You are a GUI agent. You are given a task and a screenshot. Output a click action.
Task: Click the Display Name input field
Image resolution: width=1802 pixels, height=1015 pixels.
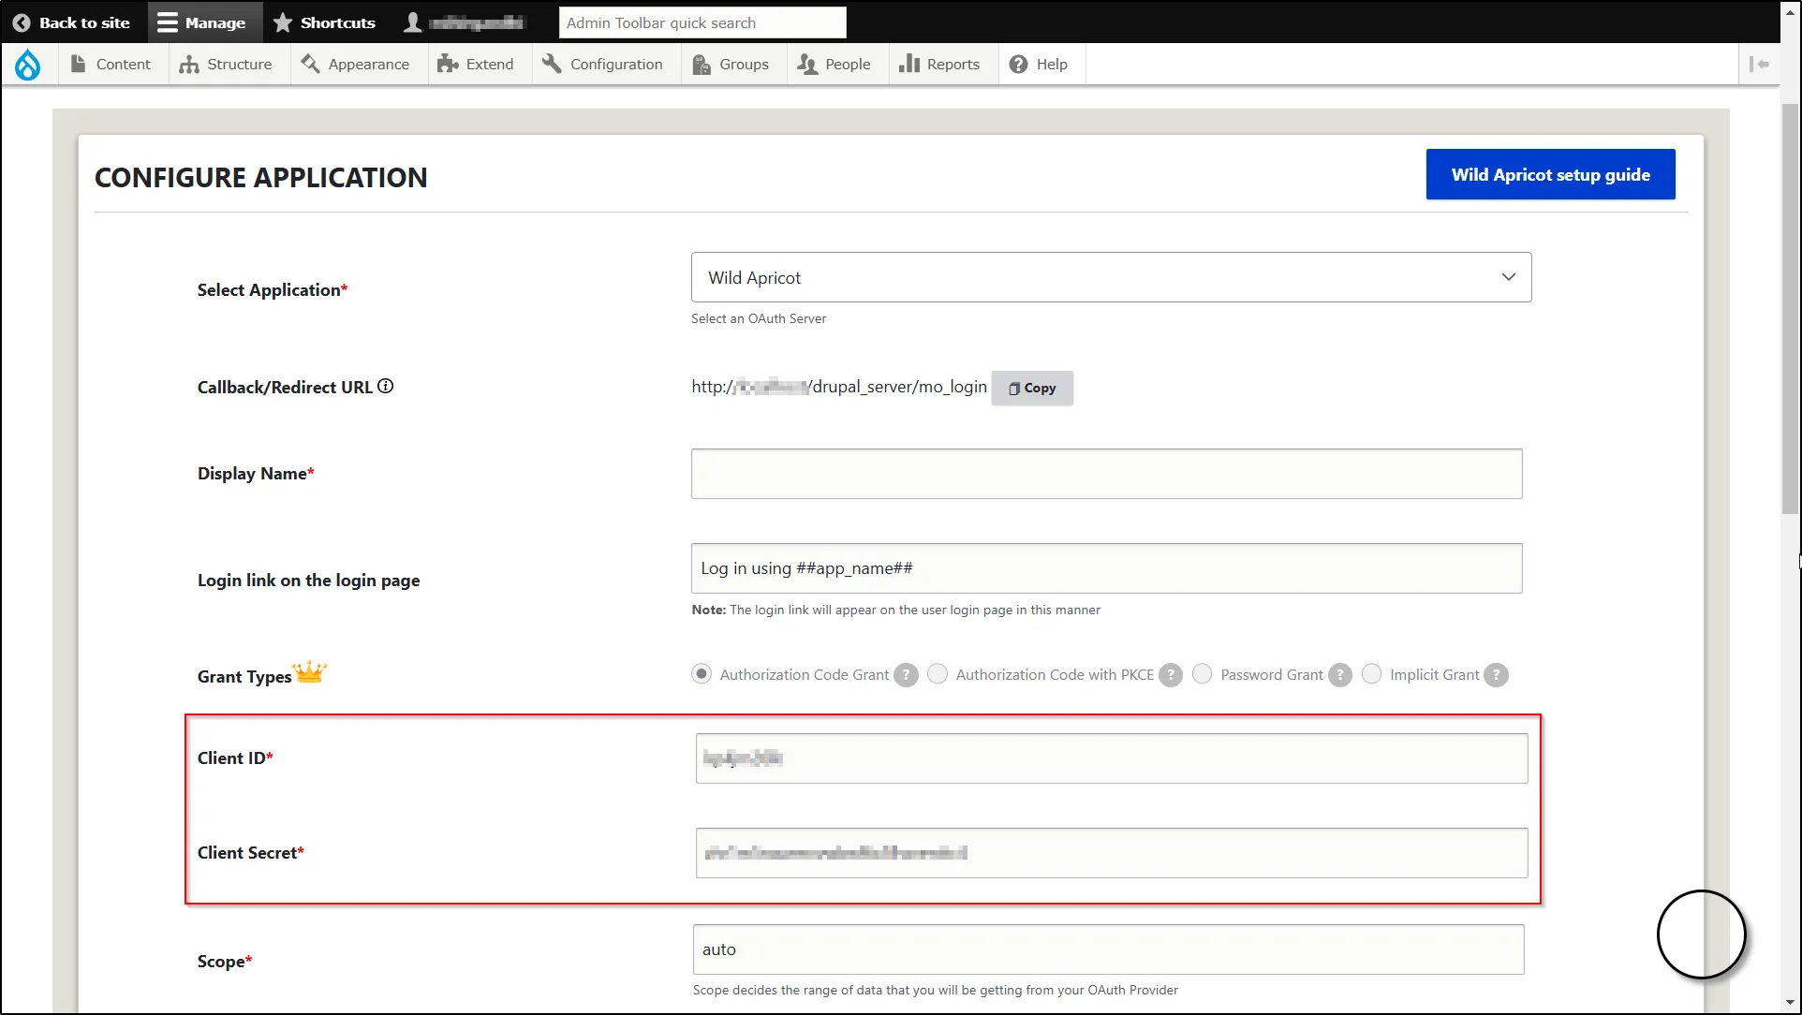(x=1106, y=474)
